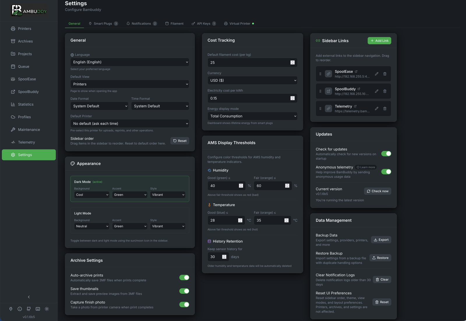Click the keyboard shortcuts icon in sidebar
This screenshot has width=466, height=321.
coord(38,309)
